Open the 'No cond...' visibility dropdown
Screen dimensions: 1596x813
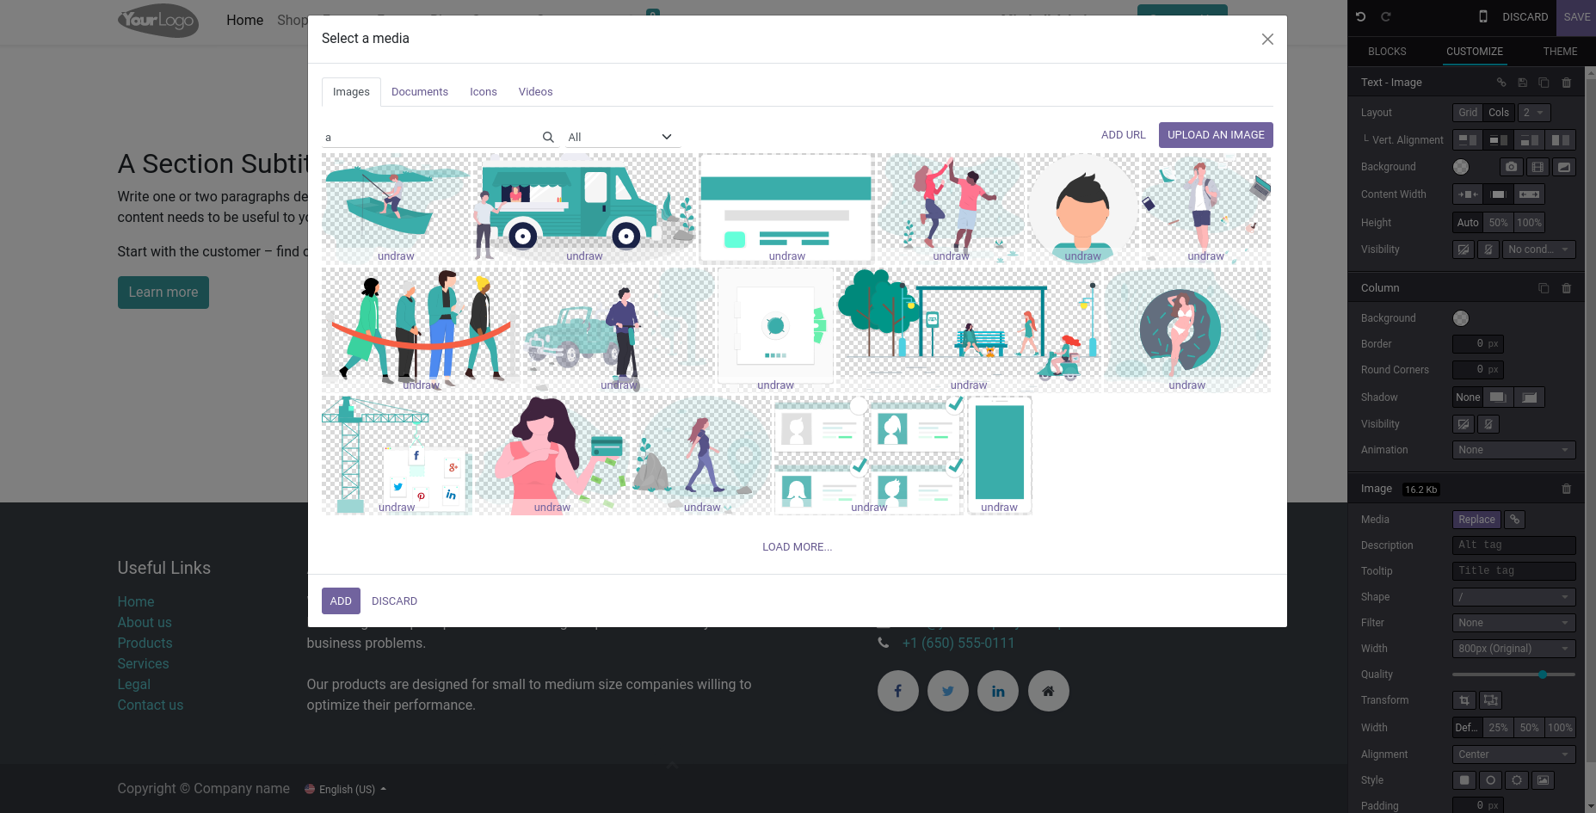click(x=1539, y=249)
